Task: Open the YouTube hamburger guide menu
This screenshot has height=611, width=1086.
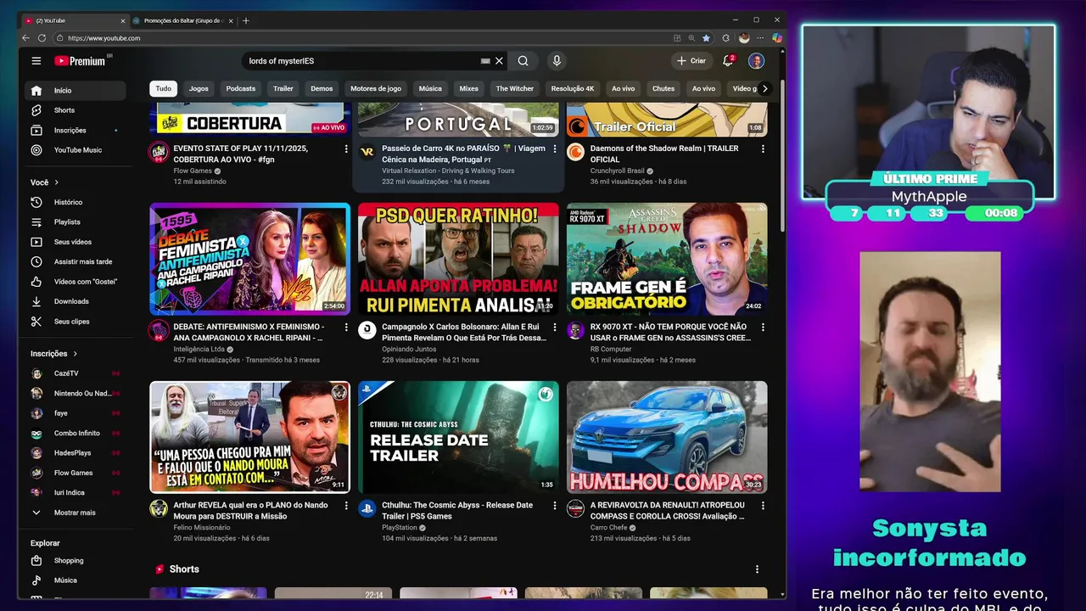Action: [x=36, y=61]
